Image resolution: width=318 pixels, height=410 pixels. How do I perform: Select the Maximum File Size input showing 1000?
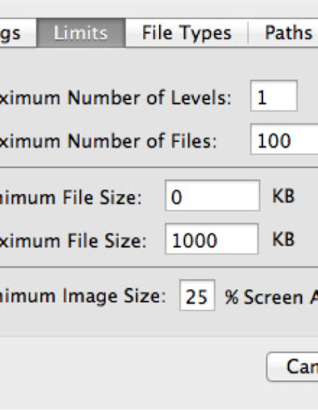[211, 239]
